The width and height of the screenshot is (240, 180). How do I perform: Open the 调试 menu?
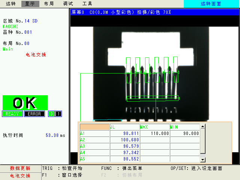tap(68, 4)
